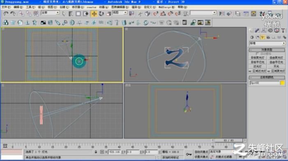Open the Modify panel tab icon

257,30
